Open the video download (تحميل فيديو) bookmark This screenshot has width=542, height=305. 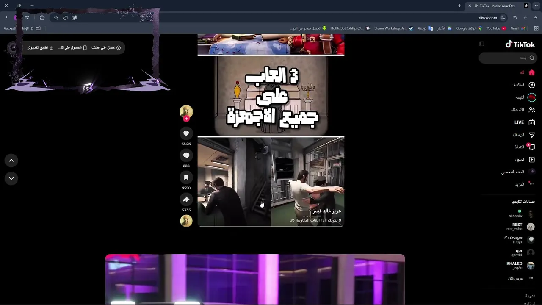pyautogui.click(x=308, y=28)
